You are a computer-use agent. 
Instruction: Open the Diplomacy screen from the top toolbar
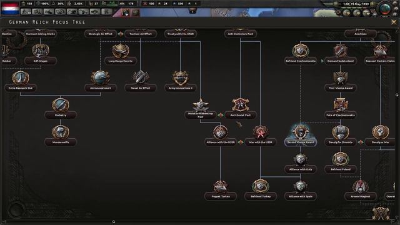(49, 12)
